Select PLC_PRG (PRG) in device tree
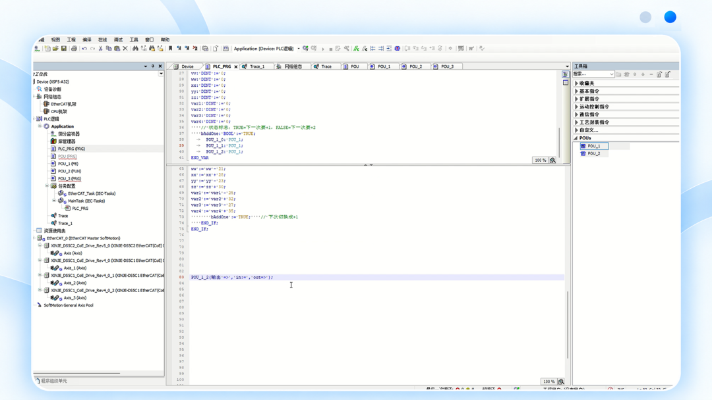712x400 pixels. 71,149
